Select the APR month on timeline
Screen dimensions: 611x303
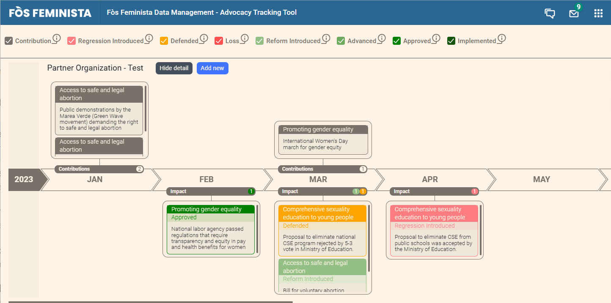pos(430,180)
